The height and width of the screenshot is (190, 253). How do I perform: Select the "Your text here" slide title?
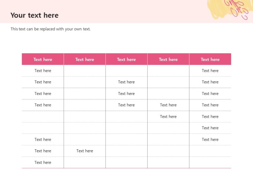35,15
